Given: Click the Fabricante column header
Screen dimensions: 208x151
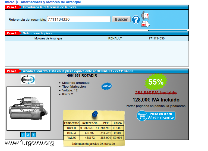Looking at the screenshot, I should (x=71, y=123).
